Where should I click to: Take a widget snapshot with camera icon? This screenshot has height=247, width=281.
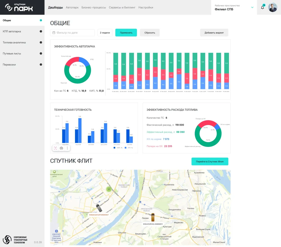pyautogui.click(x=61, y=148)
